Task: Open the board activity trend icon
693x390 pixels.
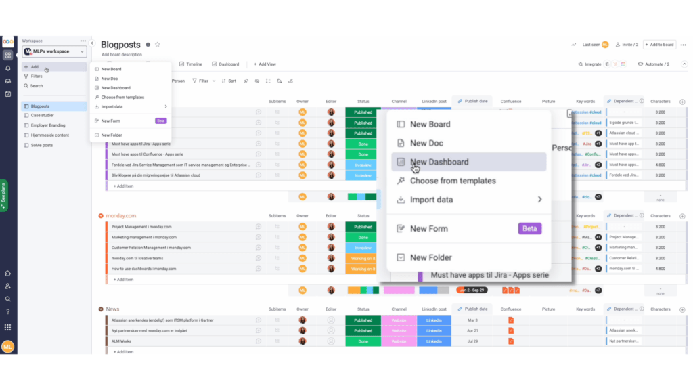Action: pyautogui.click(x=574, y=45)
